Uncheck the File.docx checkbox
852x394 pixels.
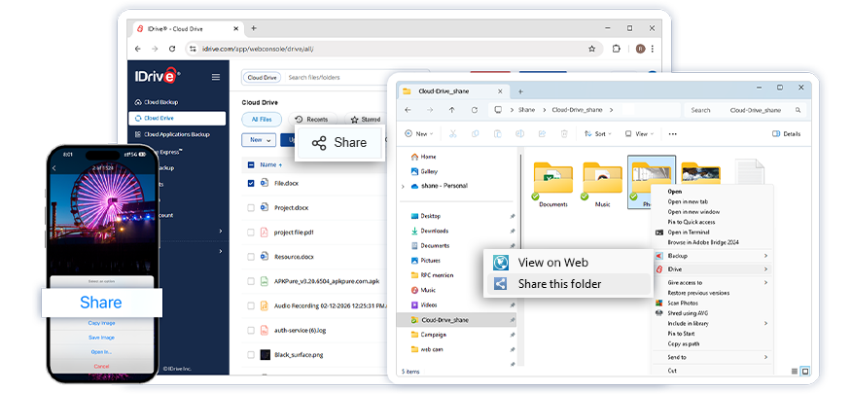251,183
